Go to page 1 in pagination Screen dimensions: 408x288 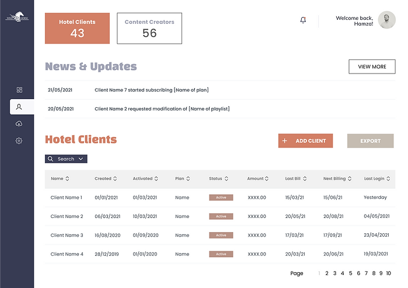[x=319, y=273]
